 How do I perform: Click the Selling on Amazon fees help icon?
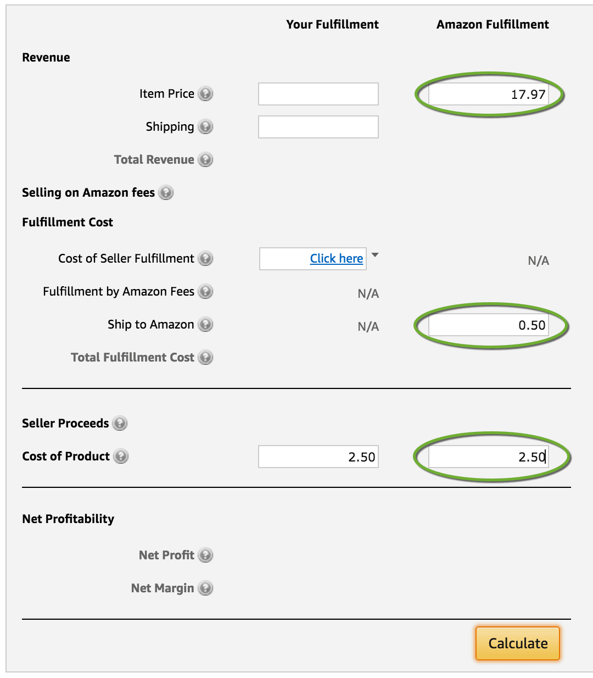pyautogui.click(x=166, y=193)
